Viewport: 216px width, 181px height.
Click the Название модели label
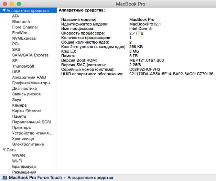[x=78, y=19]
